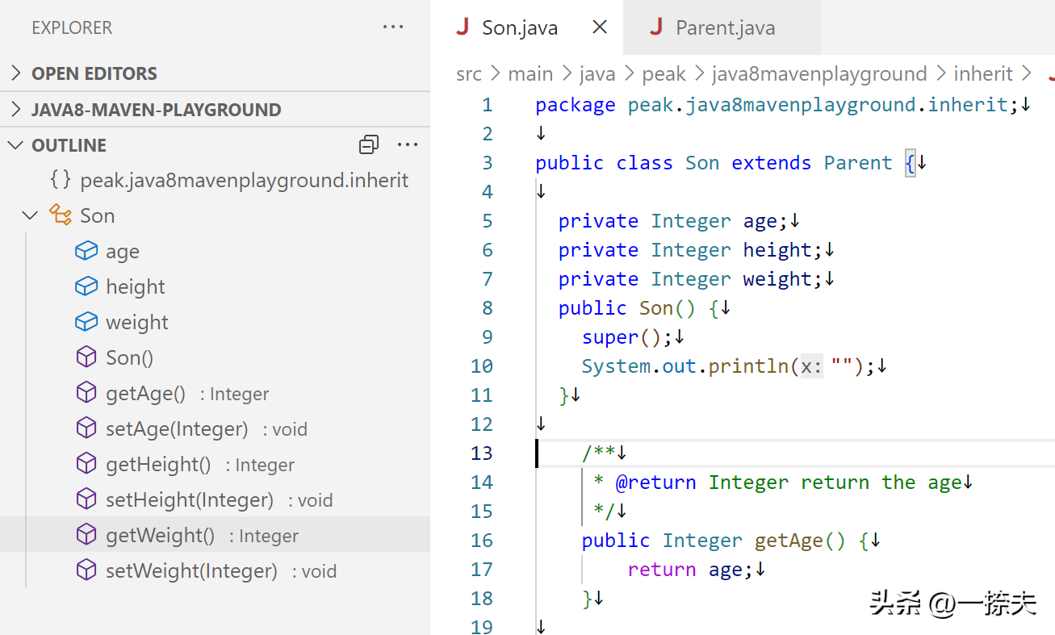Click the peak breadcrumb item
This screenshot has width=1055, height=635.
(x=664, y=73)
